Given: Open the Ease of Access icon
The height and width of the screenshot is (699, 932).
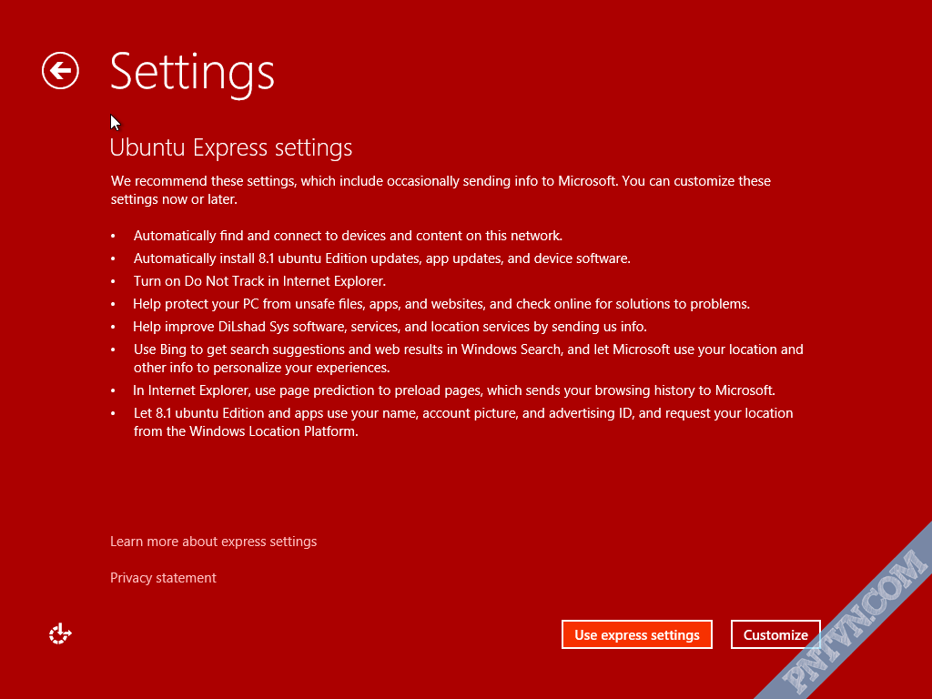Looking at the screenshot, I should pos(60,633).
